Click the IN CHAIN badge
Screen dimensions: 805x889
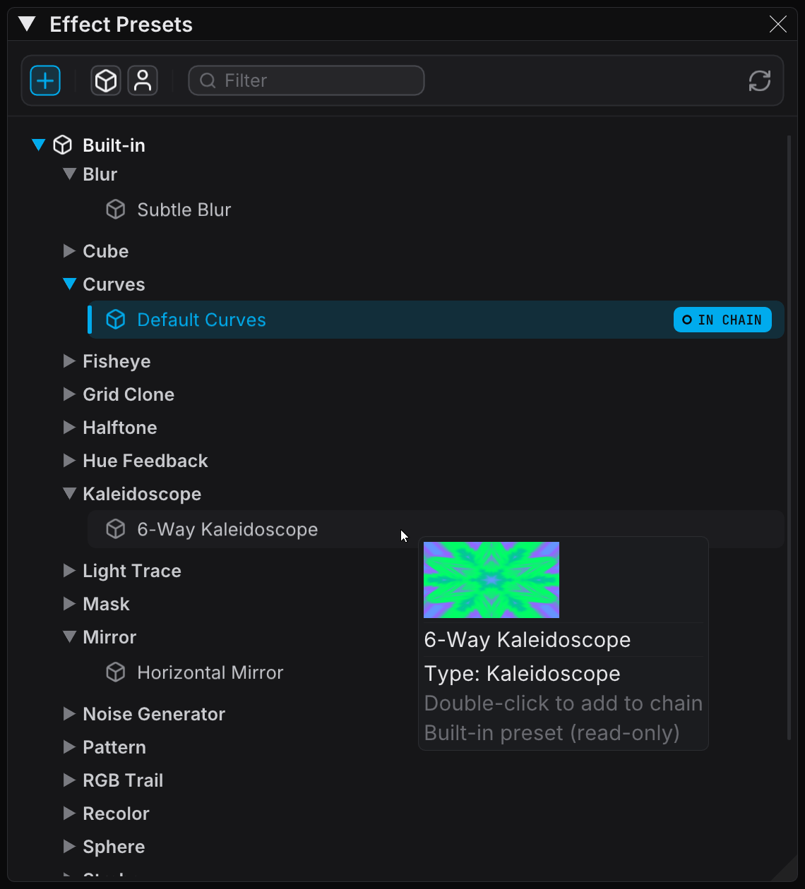coord(722,320)
